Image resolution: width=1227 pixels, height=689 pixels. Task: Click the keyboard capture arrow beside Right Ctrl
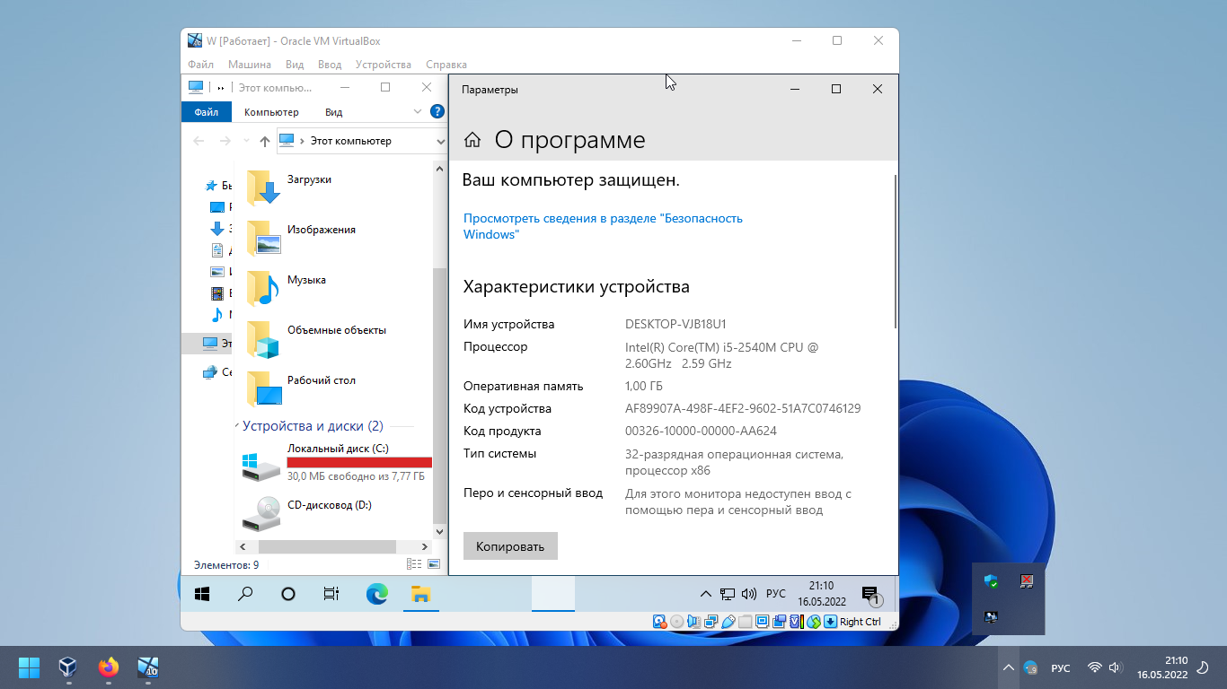[831, 622]
